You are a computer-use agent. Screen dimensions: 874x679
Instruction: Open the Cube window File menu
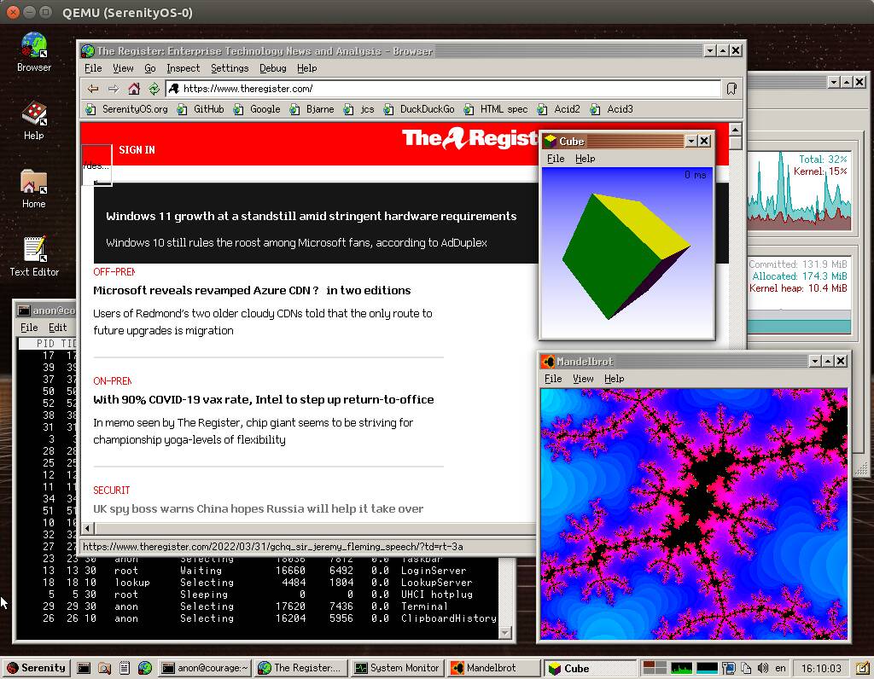[x=556, y=159]
